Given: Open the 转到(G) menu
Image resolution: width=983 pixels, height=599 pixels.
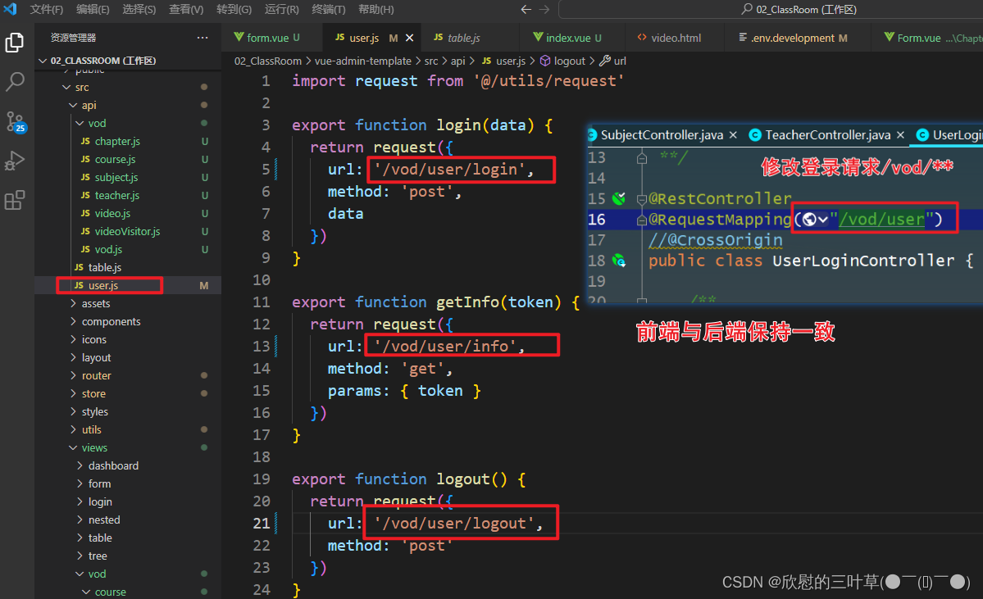Looking at the screenshot, I should pyautogui.click(x=234, y=9).
